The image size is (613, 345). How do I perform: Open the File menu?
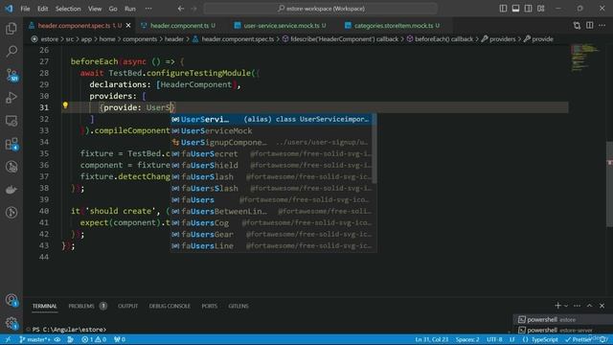pyautogui.click(x=25, y=9)
